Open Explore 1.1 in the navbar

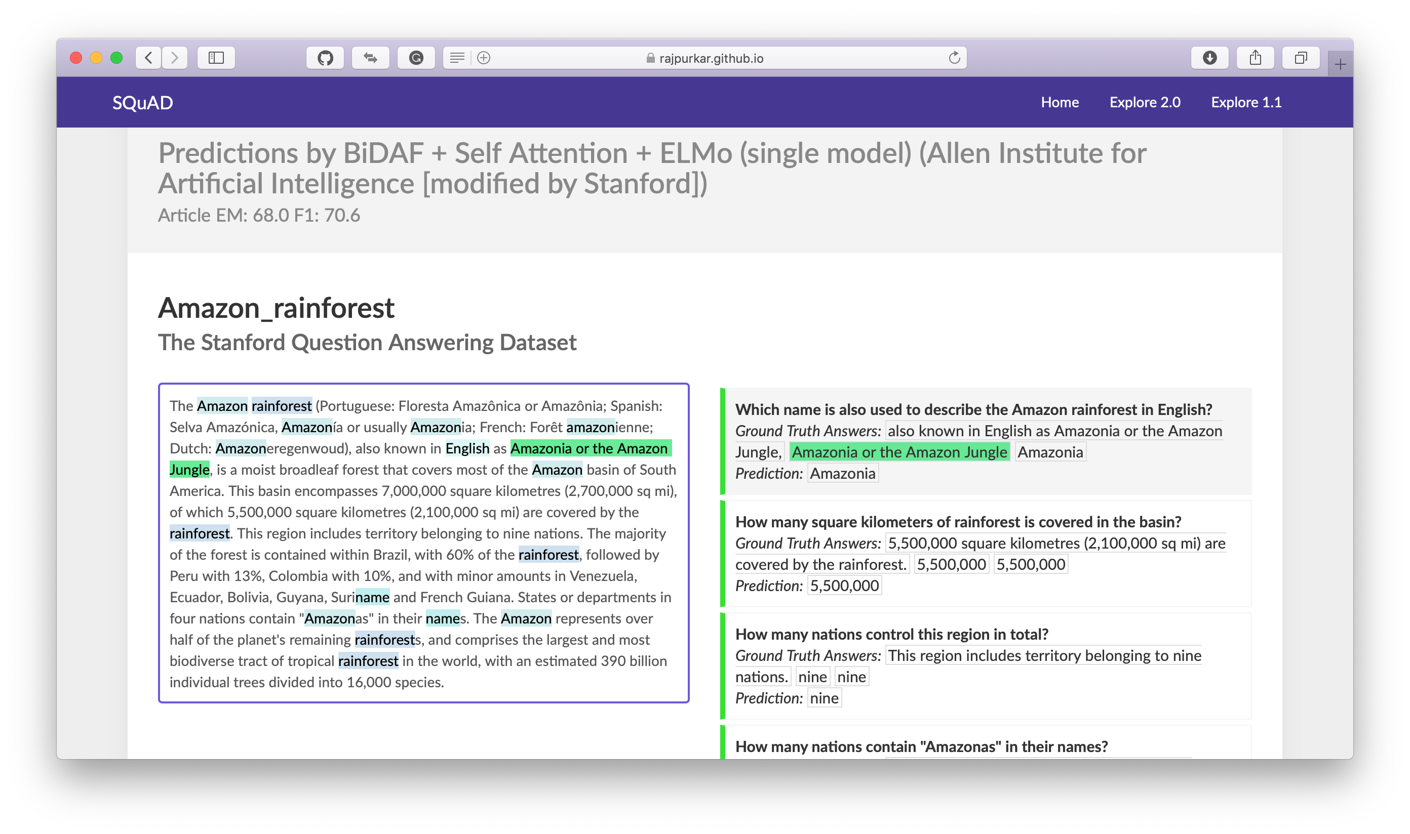(1246, 102)
